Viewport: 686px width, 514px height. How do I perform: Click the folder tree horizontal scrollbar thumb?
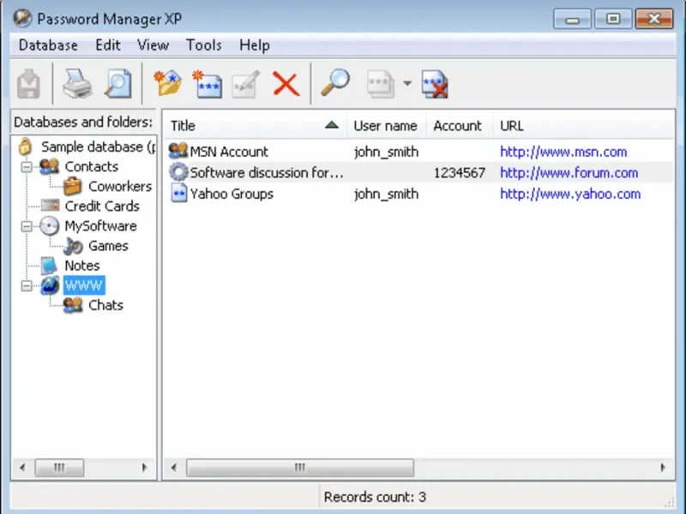click(59, 468)
